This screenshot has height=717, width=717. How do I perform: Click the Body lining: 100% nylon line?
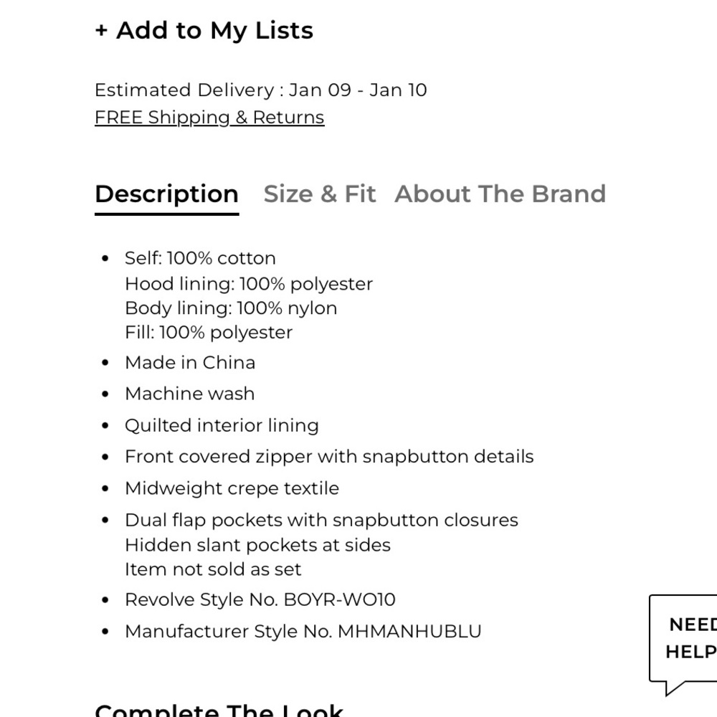(231, 308)
